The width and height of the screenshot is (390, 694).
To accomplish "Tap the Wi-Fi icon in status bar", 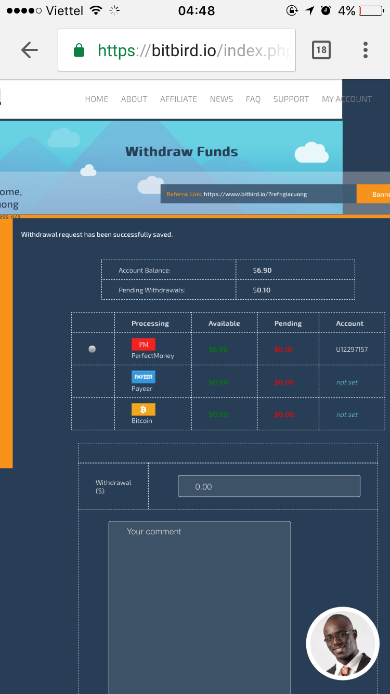I will click(x=96, y=10).
